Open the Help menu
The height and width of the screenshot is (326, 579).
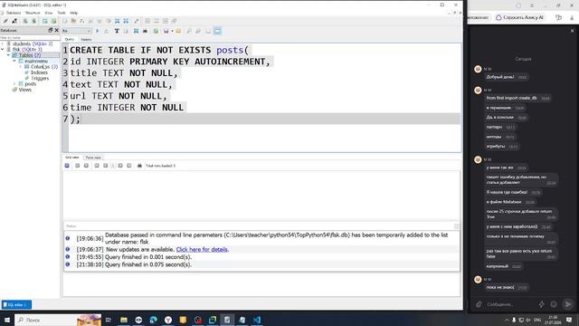[x=74, y=13]
